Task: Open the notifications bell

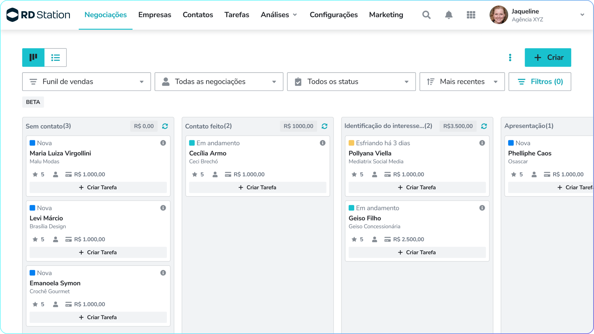Action: (449, 15)
